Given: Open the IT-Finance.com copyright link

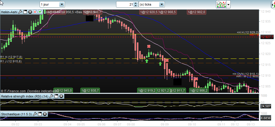Looking at the screenshot, I should (13, 91).
